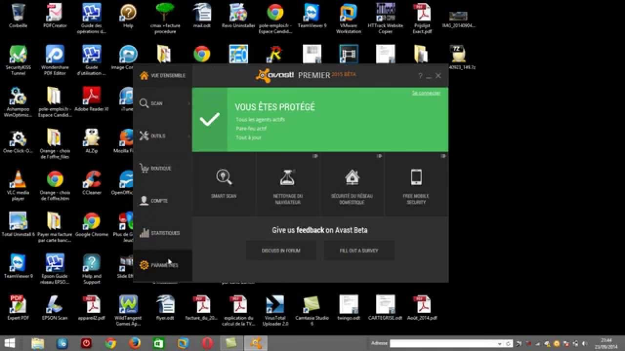This screenshot has width=625, height=351.
Task: Select the Expert PDF desktop icon
Action: click(x=18, y=308)
